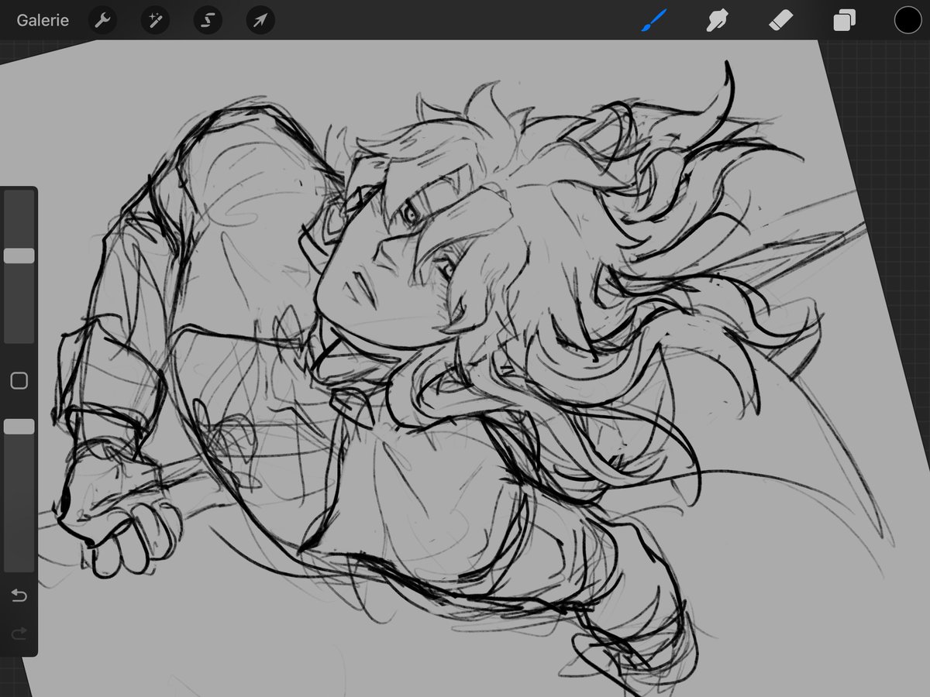The height and width of the screenshot is (697, 930).
Task: Open the Adjustments magic wand menu
Action: coord(155,21)
